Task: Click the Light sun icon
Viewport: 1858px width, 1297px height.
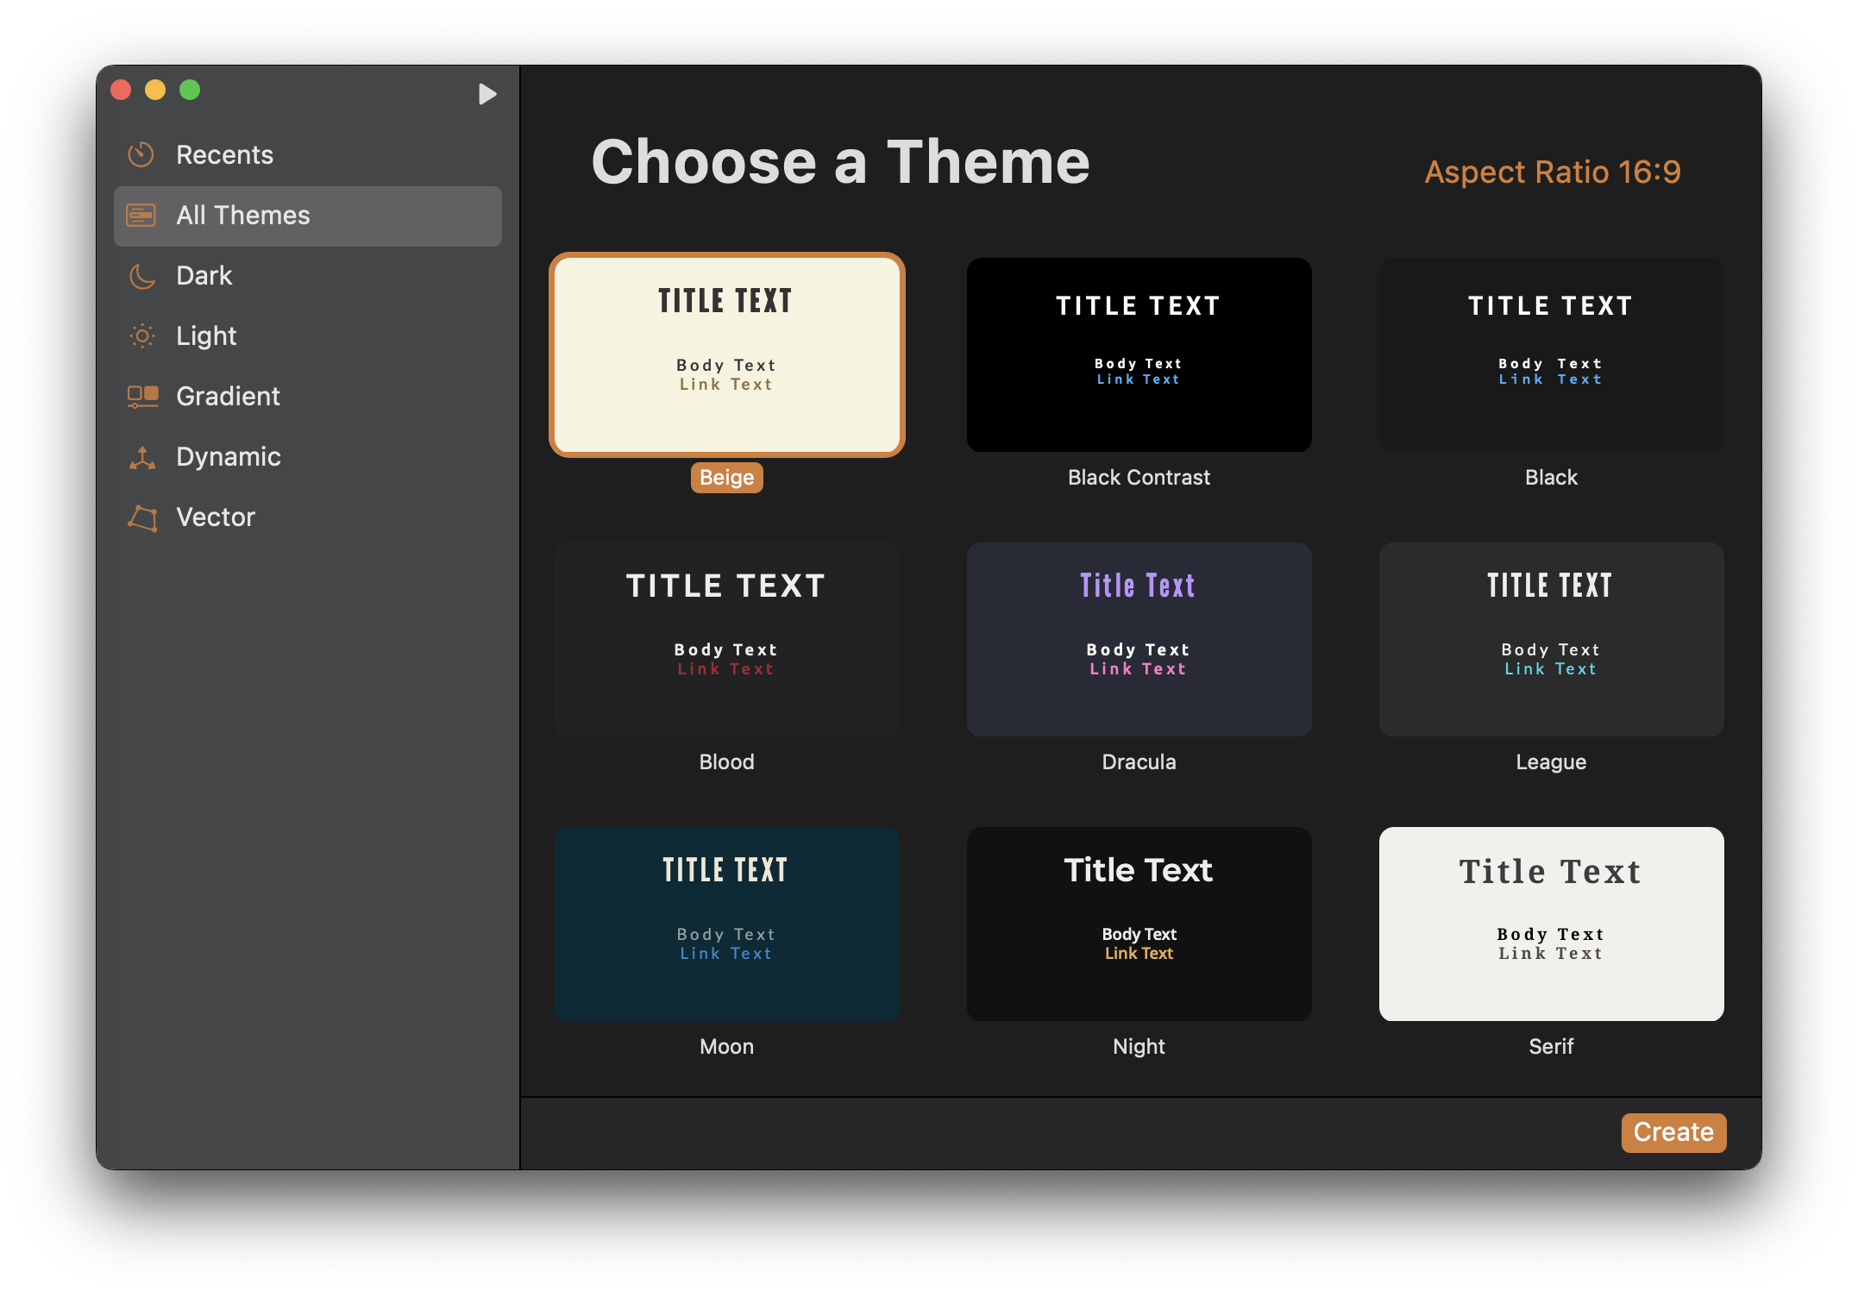Action: pos(141,336)
